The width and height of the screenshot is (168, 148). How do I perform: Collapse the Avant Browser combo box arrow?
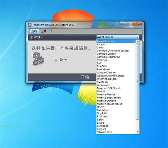pos(137,37)
